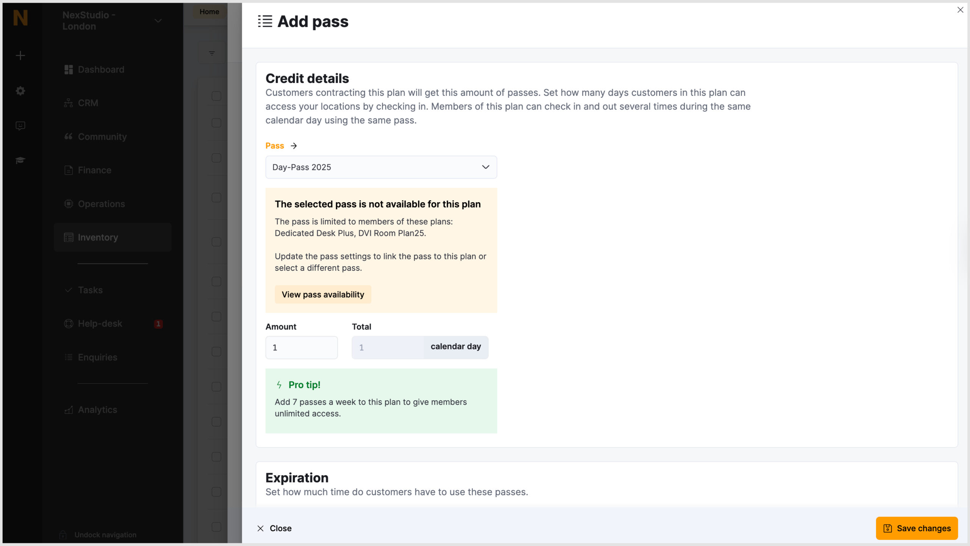Open the Day-Pass 2025 pass dropdown
This screenshot has height=546, width=970.
click(381, 167)
